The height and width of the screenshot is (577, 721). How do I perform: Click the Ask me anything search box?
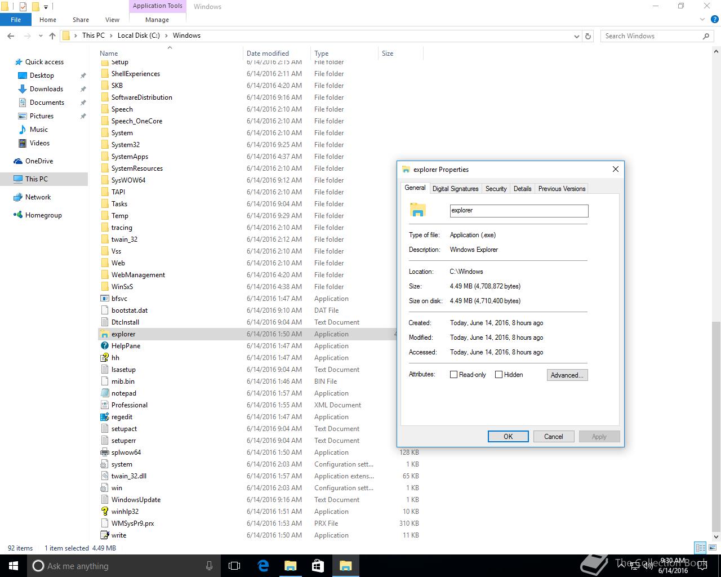tap(124, 566)
